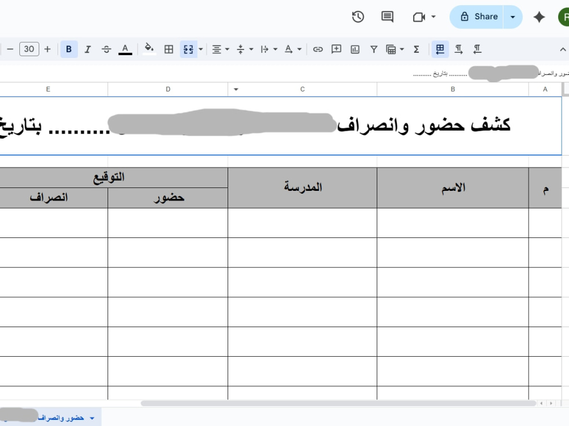The width and height of the screenshot is (569, 426).
Task: Insert a chart icon
Action: click(x=355, y=49)
